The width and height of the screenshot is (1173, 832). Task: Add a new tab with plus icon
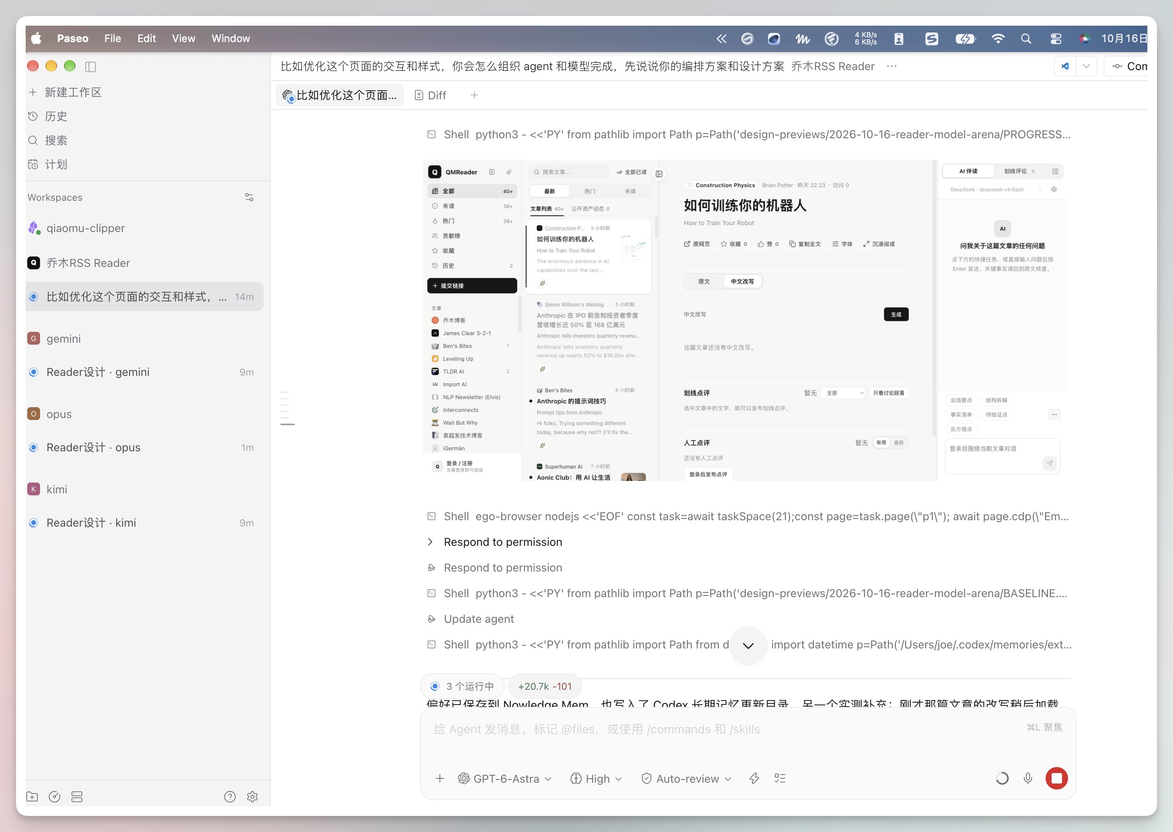point(474,95)
